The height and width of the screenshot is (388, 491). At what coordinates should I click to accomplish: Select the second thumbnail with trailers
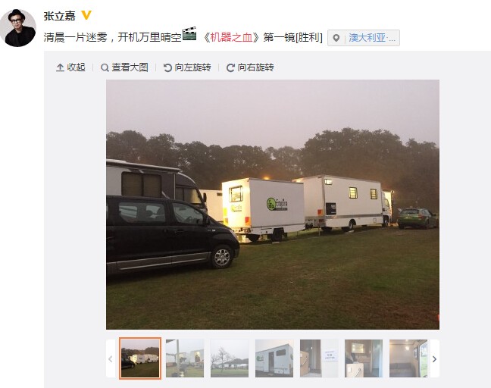pyautogui.click(x=185, y=358)
